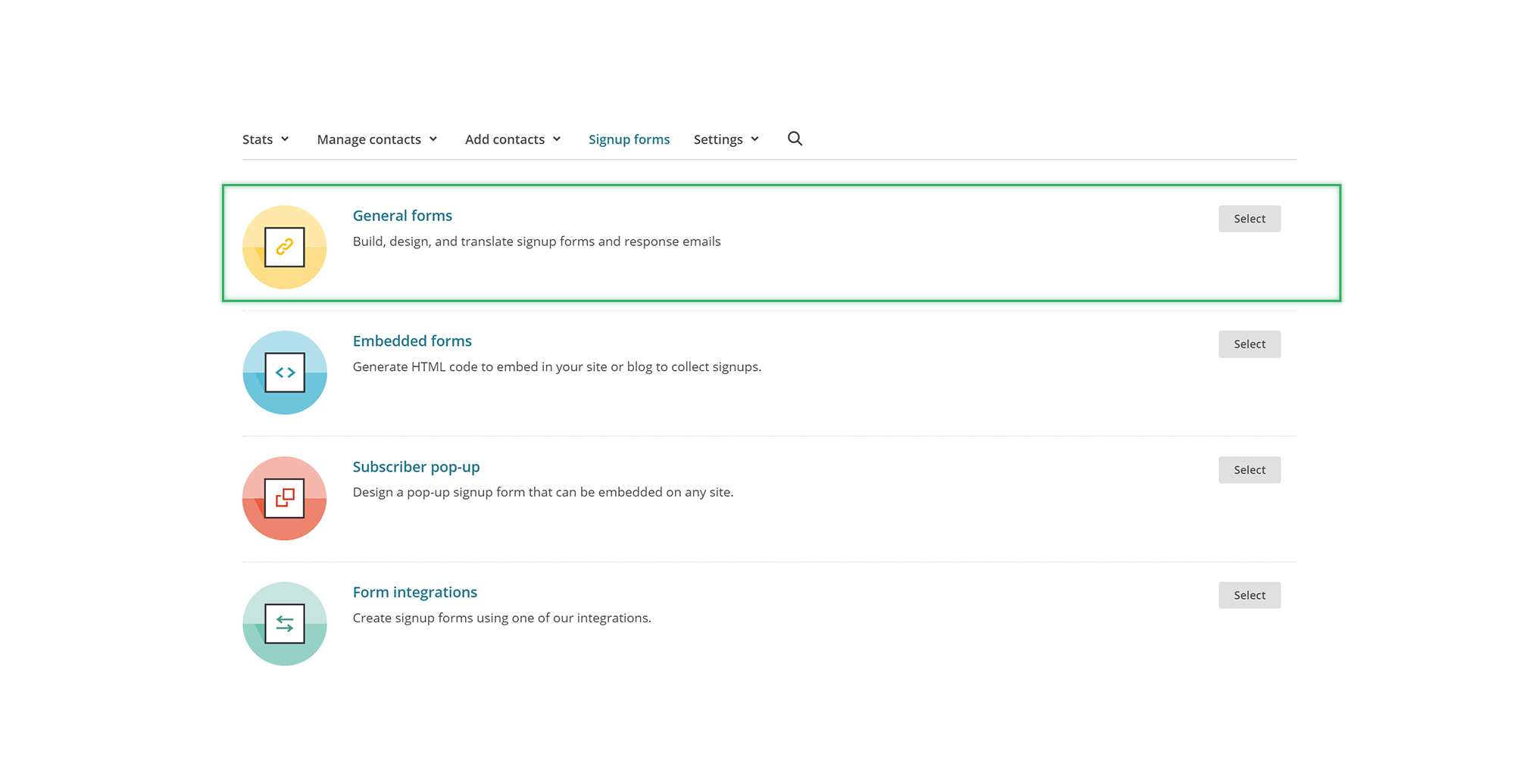Screen dimensions: 1515x757
Task: Select the General forms option button
Action: tap(1249, 219)
